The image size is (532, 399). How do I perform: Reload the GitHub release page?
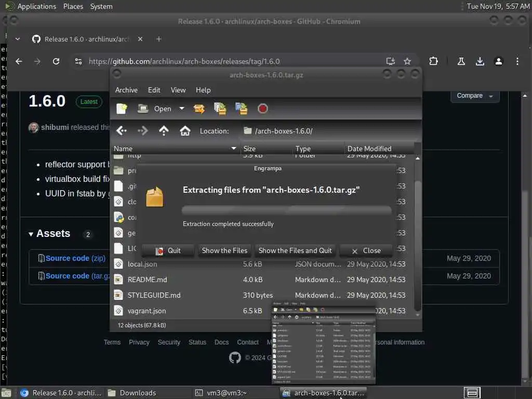56,61
